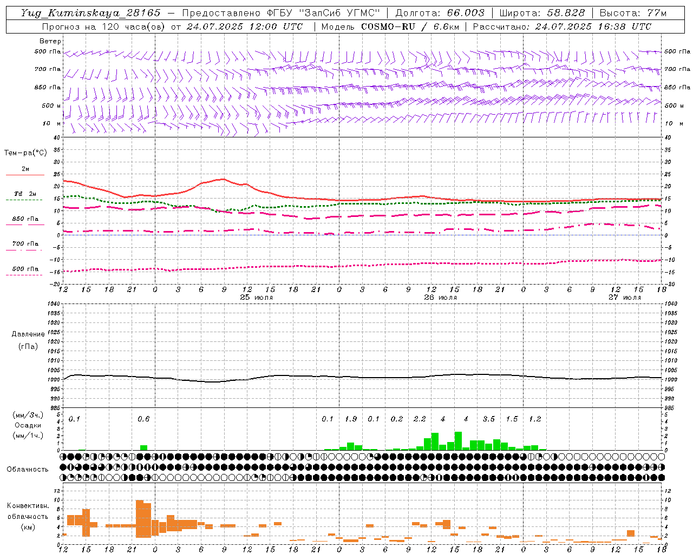The width and height of the screenshot is (693, 554).
Task: Click the "27 июля" date label
Action: tap(625, 298)
